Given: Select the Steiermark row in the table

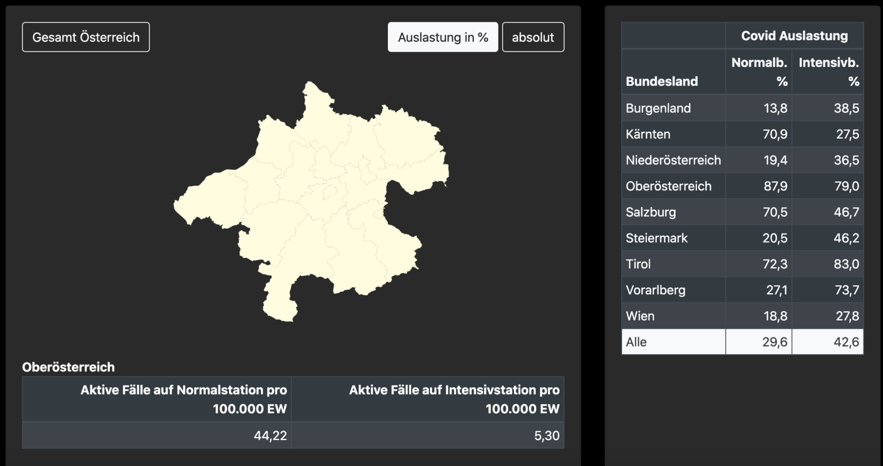Looking at the screenshot, I should [x=673, y=237].
